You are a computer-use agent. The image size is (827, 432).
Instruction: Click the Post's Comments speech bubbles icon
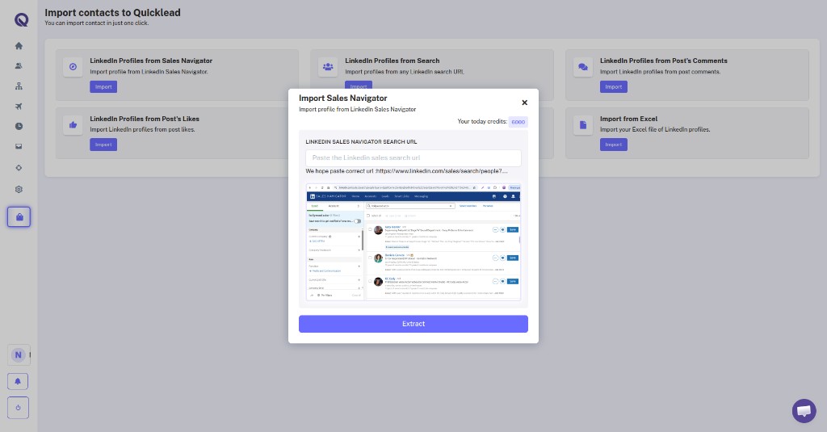click(x=583, y=67)
